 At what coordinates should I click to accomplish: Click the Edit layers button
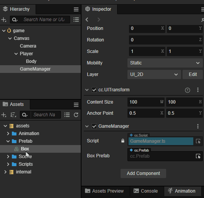pos(193,74)
